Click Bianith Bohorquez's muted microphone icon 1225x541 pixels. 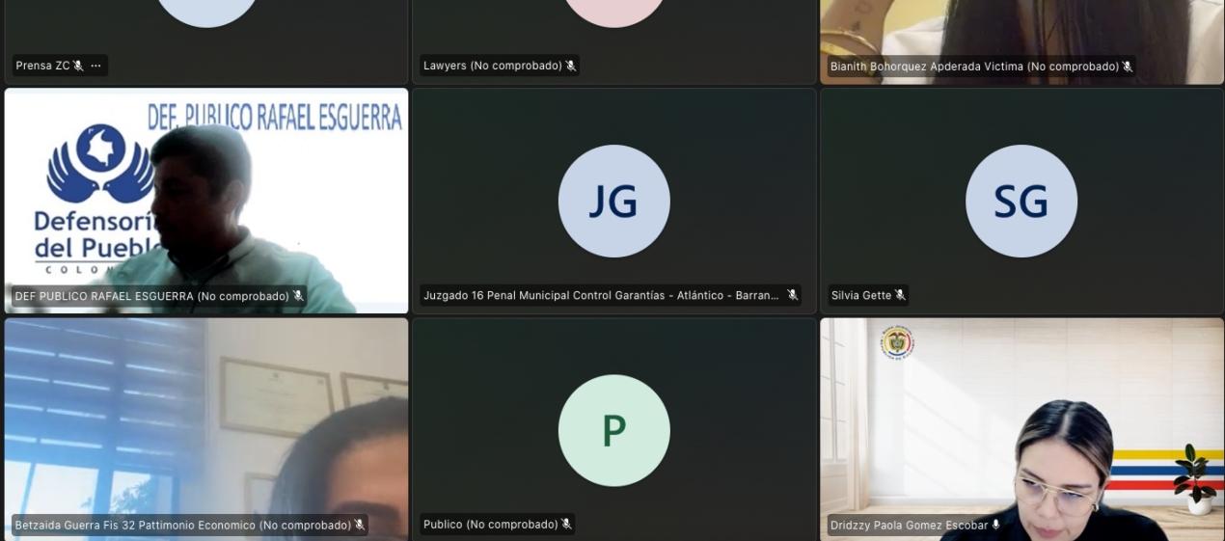pos(1127,67)
